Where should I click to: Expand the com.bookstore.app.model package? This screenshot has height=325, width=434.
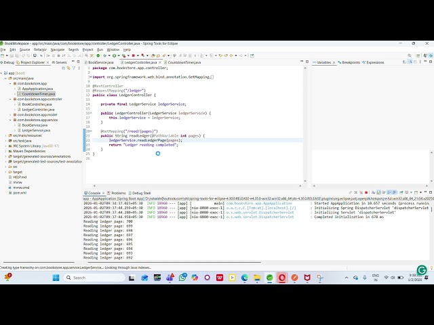click(x=11, y=114)
